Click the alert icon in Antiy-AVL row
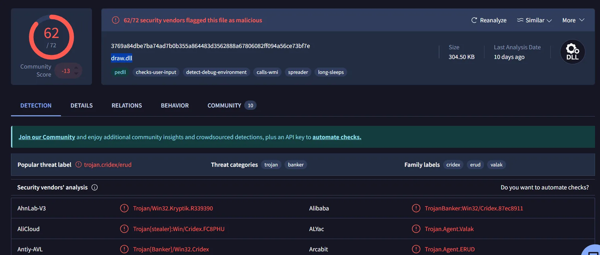This screenshot has width=600, height=255. [124, 249]
